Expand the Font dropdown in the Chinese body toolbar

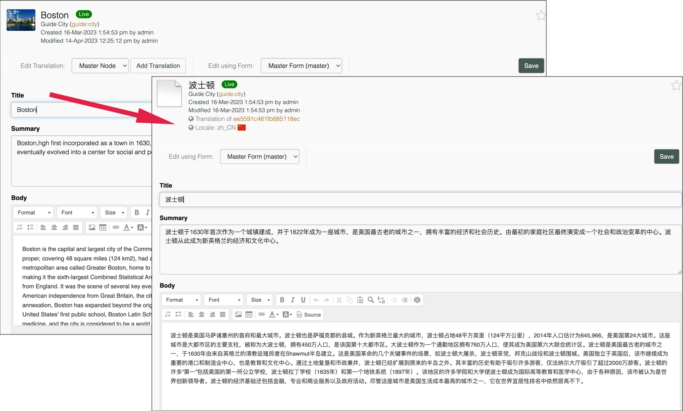224,300
